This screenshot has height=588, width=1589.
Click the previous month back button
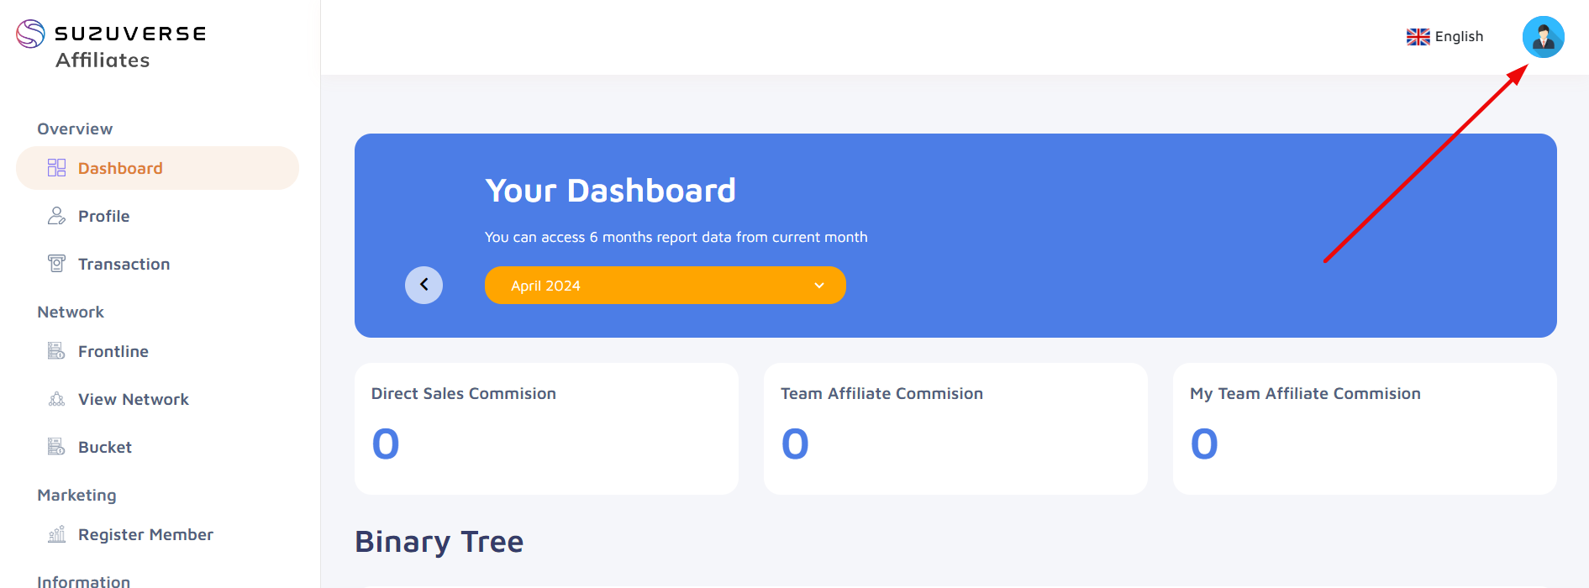point(424,285)
